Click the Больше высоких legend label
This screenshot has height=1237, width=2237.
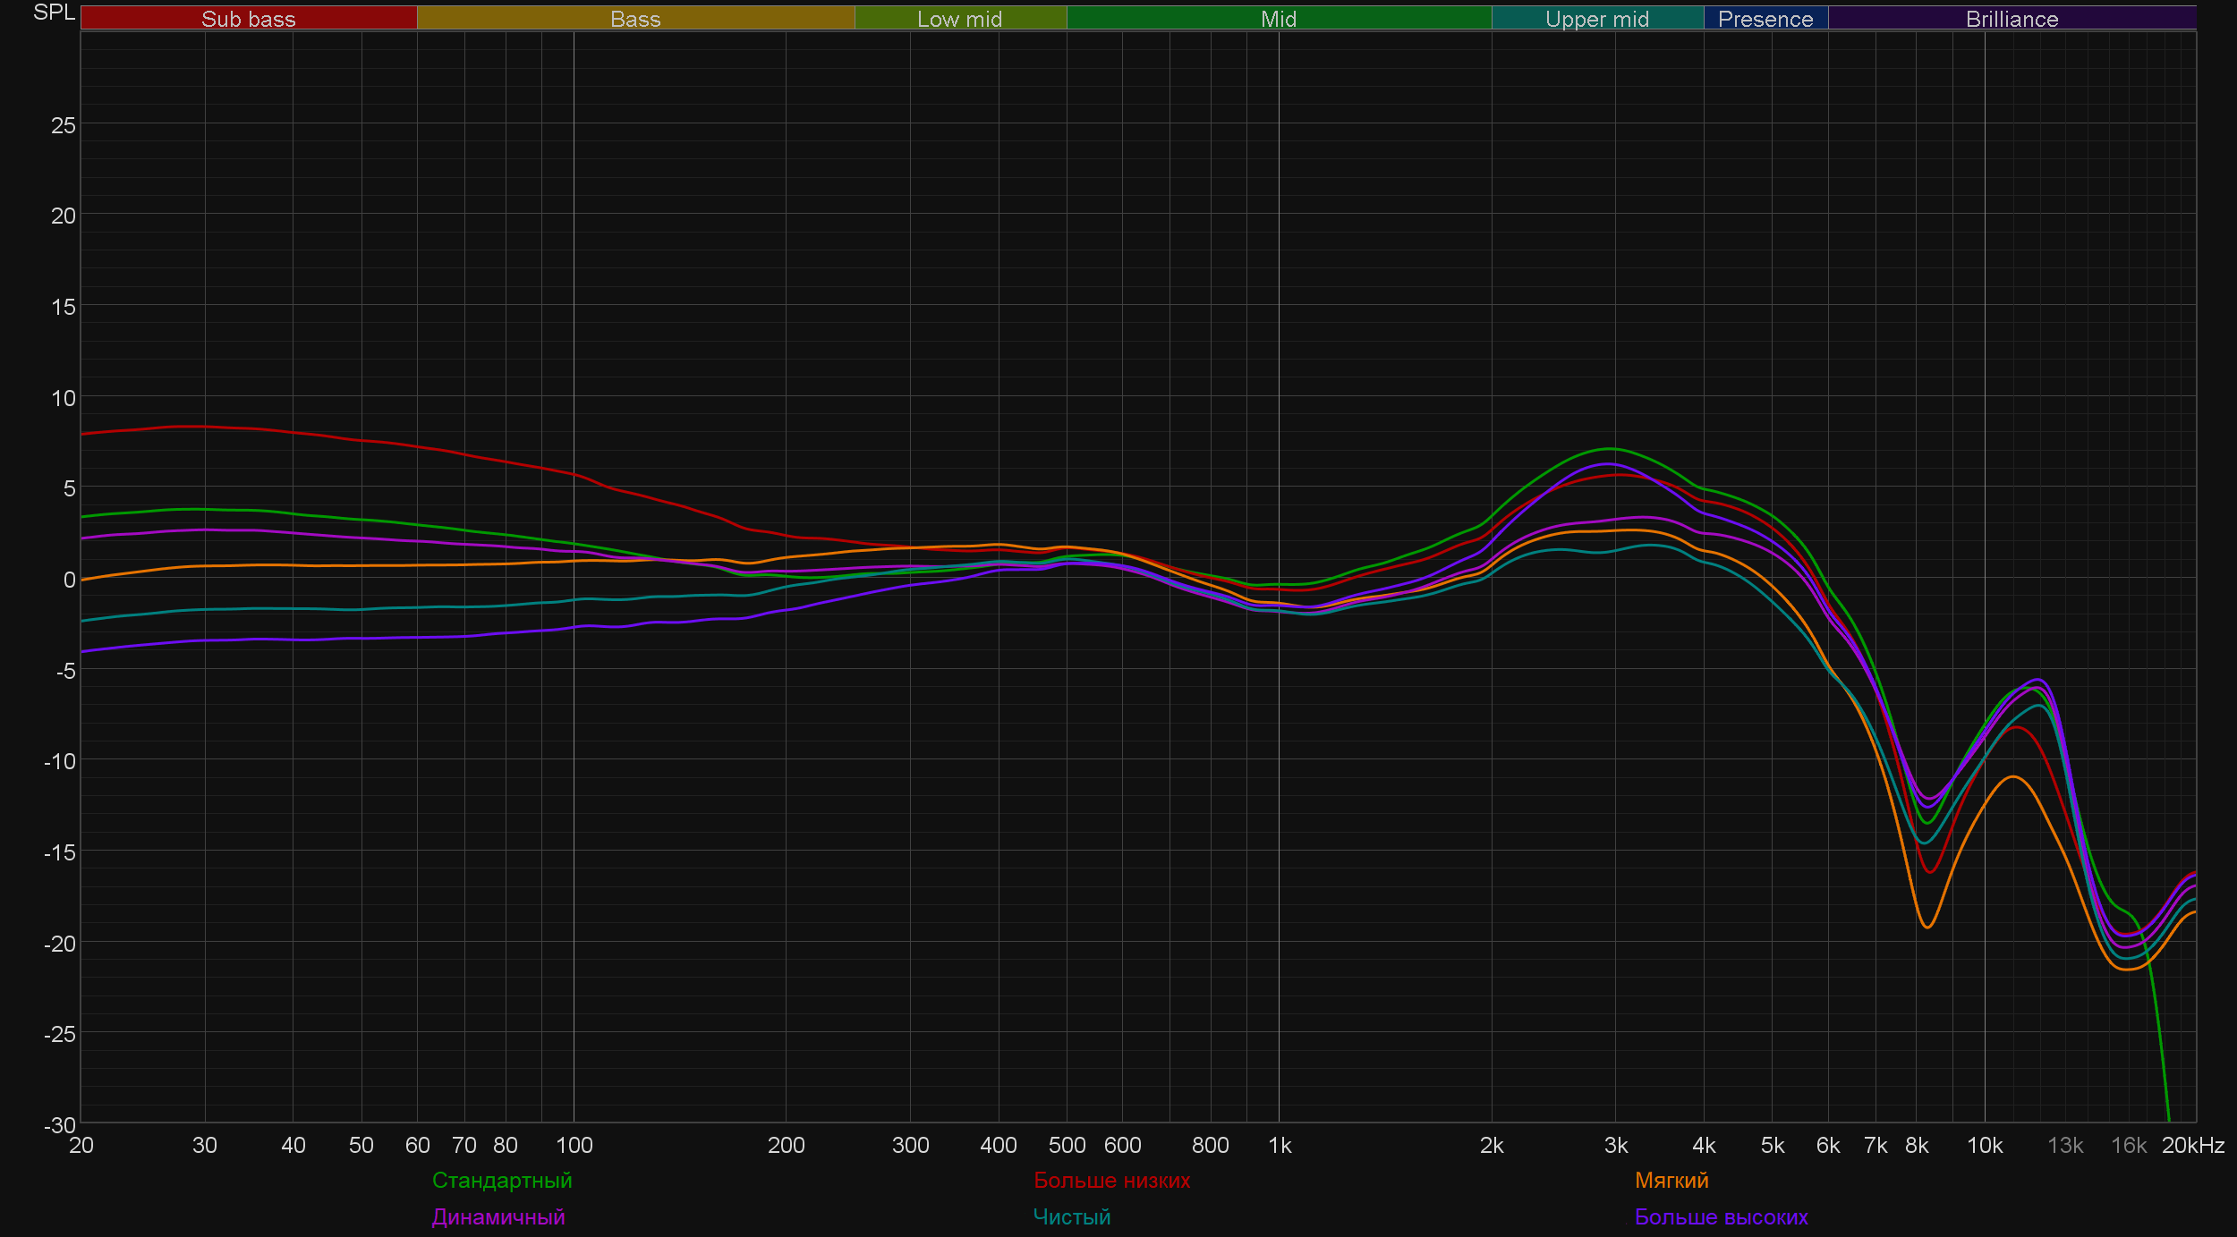[1721, 1216]
